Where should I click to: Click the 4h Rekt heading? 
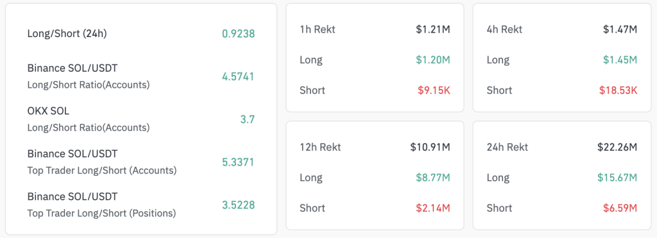(x=504, y=29)
